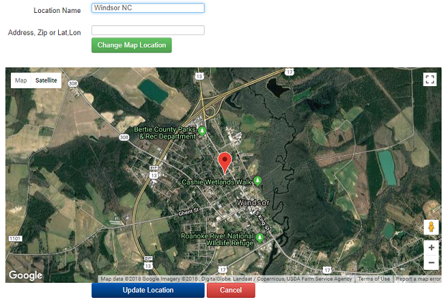Click the Windsor town label on map
Screen dimensions: 448x300
(x=253, y=202)
